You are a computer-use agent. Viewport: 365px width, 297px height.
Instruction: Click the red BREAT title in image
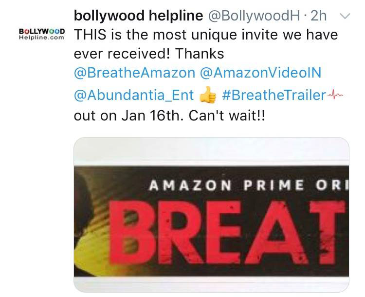(227, 233)
